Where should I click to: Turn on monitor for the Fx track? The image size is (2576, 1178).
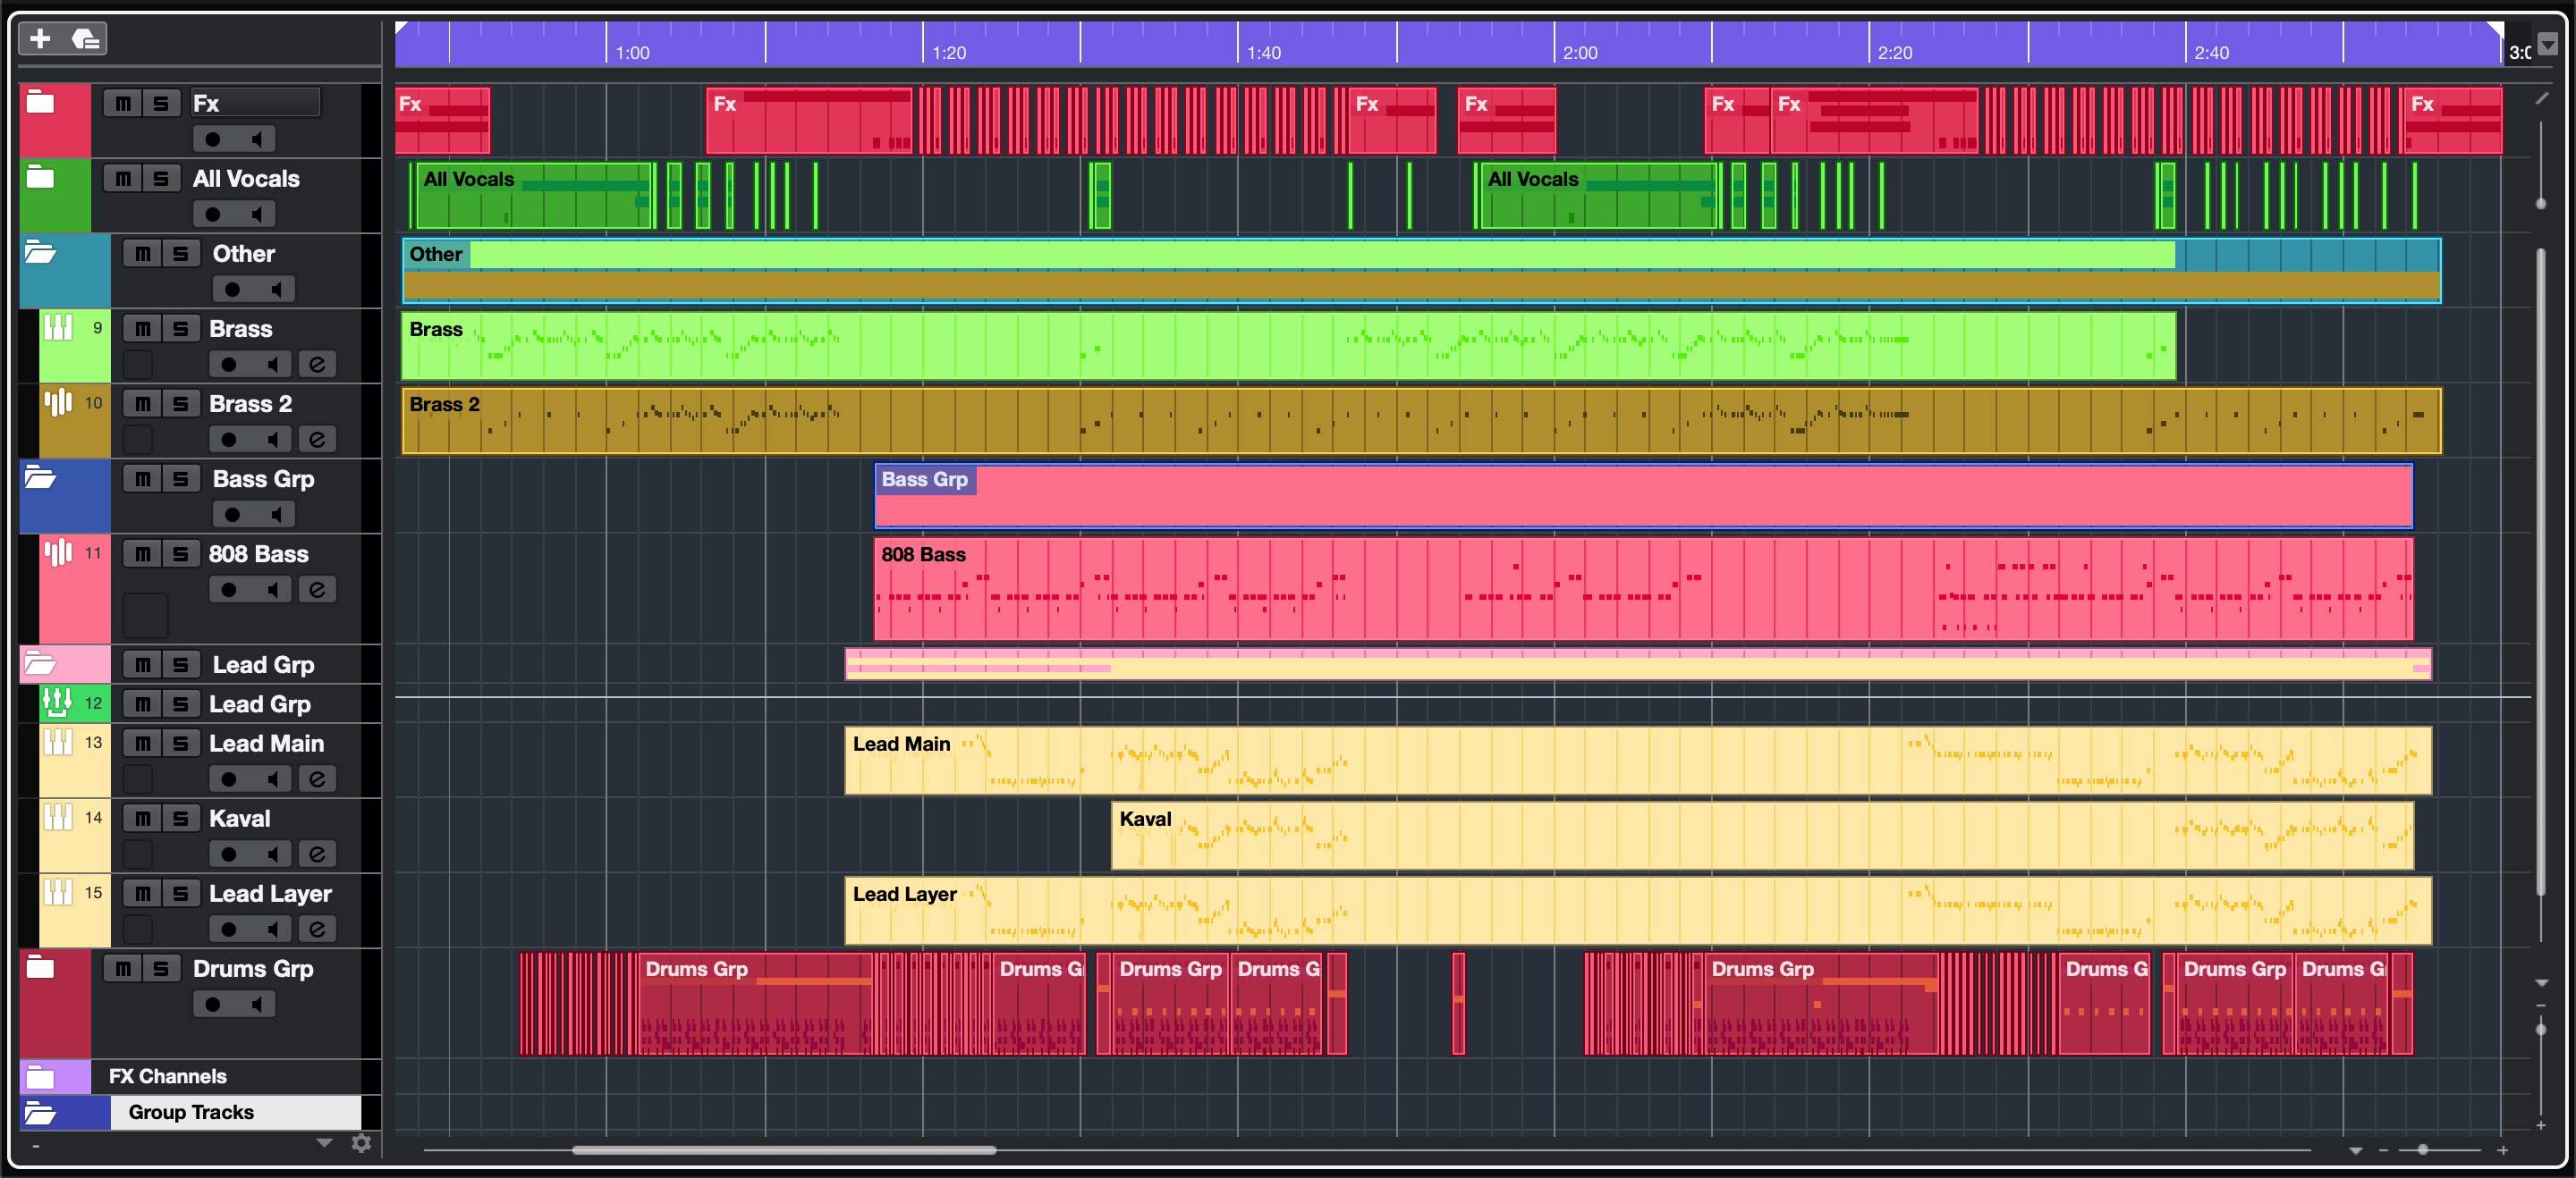point(256,139)
